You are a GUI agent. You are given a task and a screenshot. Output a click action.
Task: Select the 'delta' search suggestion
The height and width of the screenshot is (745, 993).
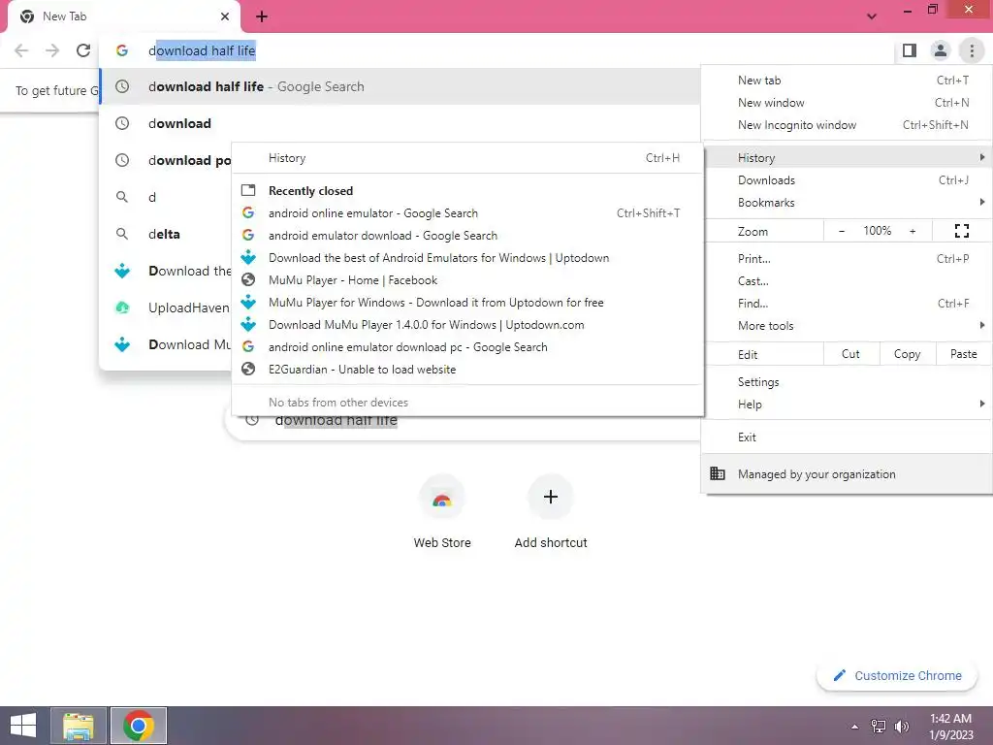tap(166, 234)
